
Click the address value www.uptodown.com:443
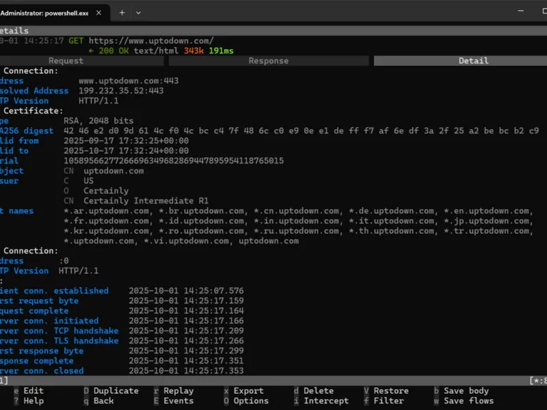[x=129, y=81]
